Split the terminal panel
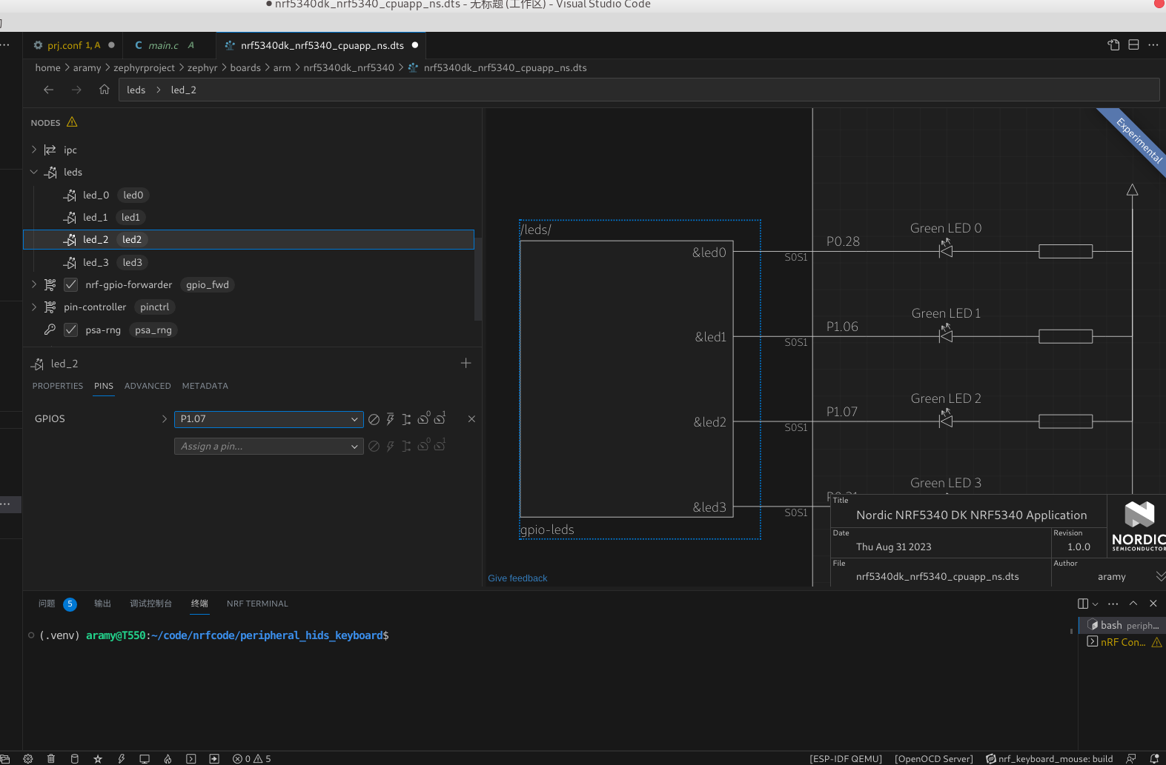 tap(1083, 604)
